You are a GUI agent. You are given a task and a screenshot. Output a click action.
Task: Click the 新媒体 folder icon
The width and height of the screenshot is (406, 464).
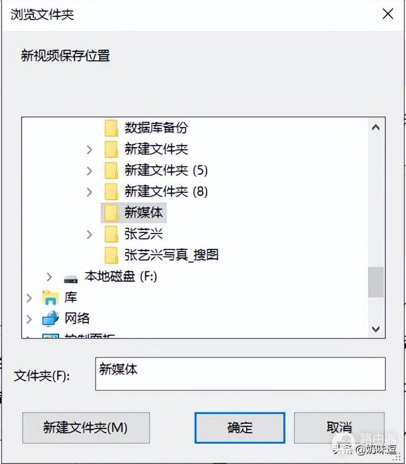(x=111, y=212)
